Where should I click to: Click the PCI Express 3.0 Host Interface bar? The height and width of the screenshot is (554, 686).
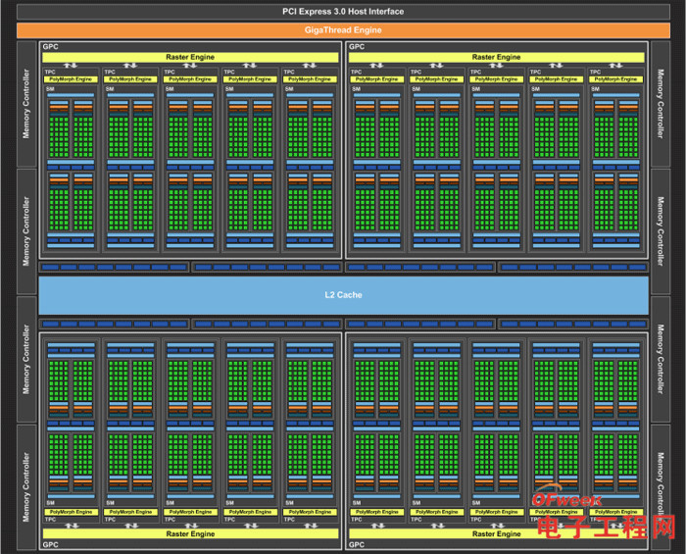tap(343, 12)
